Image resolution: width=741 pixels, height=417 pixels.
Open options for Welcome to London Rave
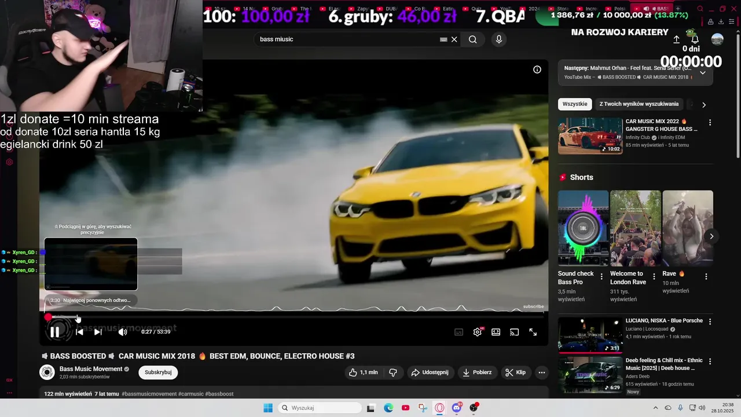pos(654,277)
